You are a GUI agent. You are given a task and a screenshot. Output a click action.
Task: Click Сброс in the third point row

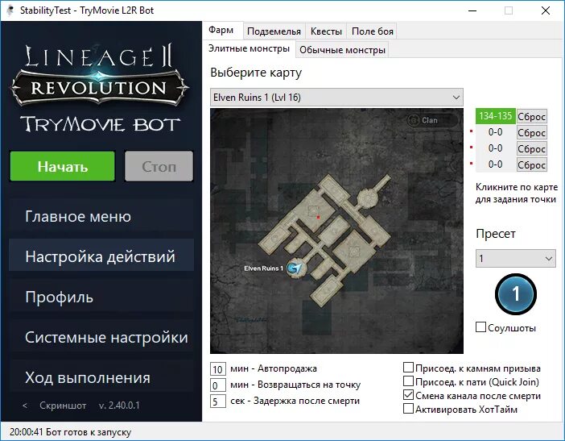pyautogui.click(x=531, y=148)
